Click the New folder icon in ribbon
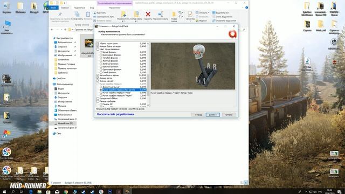 [x=174, y=15]
